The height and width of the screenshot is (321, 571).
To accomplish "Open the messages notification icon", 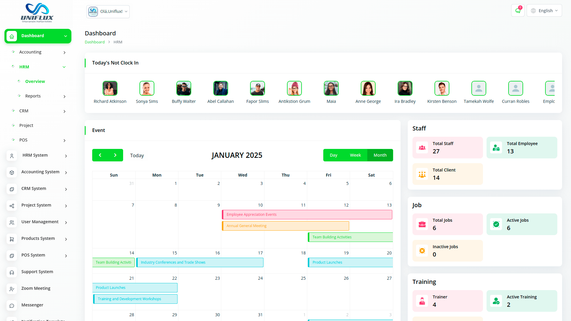I will pyautogui.click(x=518, y=11).
